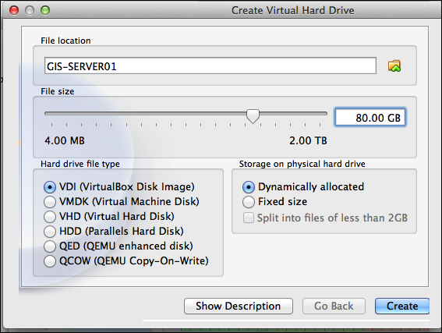Click the red close window button

[x=14, y=10]
